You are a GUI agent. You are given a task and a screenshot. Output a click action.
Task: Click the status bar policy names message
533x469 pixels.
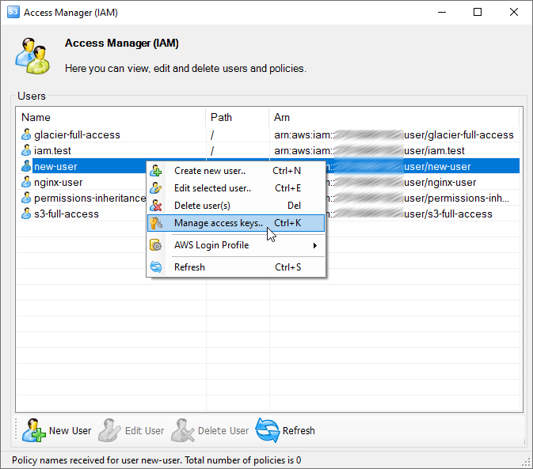coord(156,460)
